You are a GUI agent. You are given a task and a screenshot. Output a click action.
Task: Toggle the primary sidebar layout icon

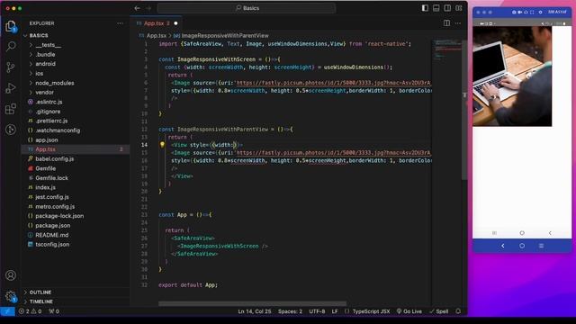(x=425, y=8)
